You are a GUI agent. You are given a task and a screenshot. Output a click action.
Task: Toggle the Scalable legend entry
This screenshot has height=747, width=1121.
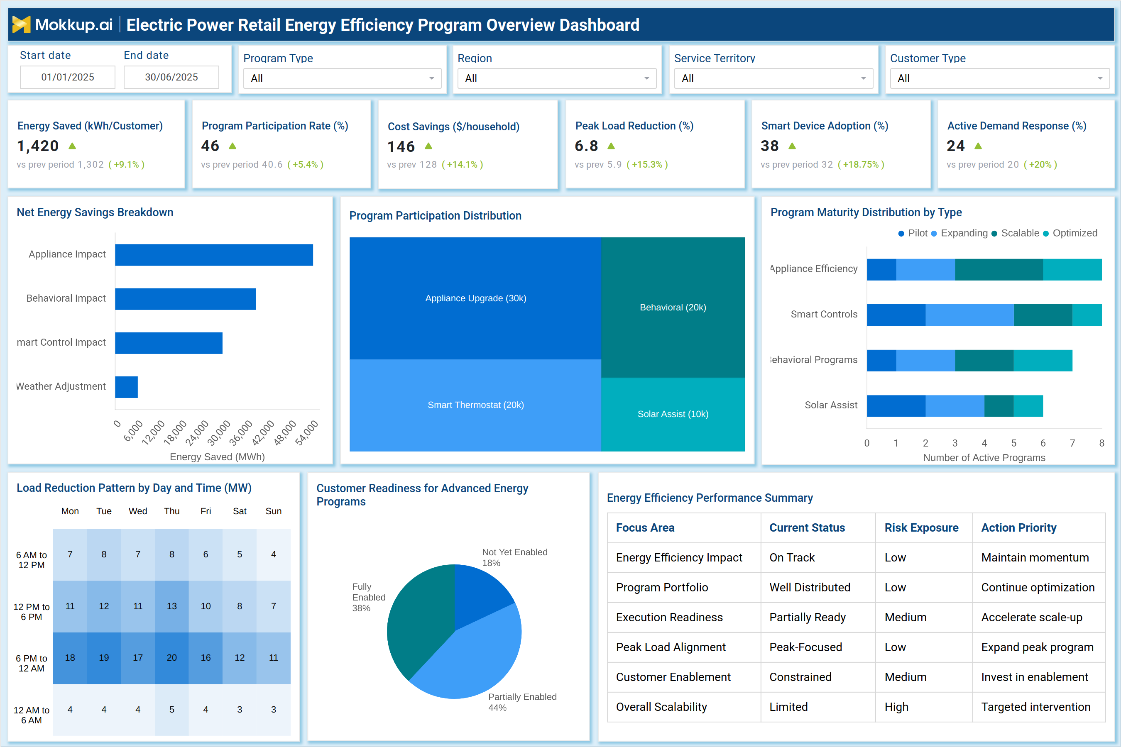coord(1015,233)
